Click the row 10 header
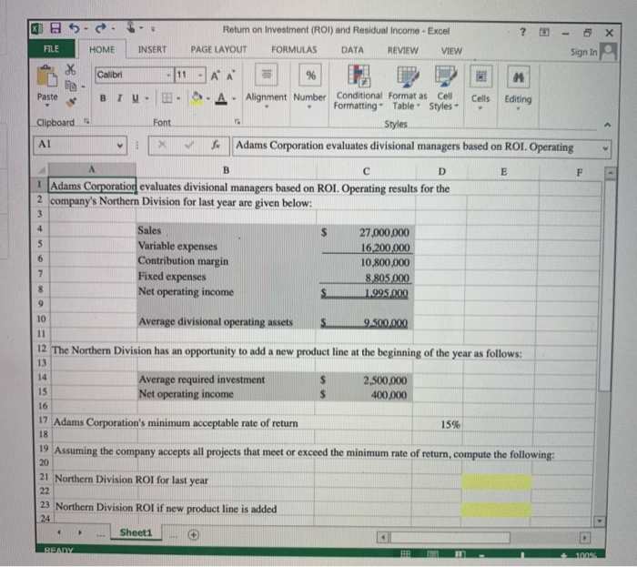The image size is (637, 567). click(42, 319)
